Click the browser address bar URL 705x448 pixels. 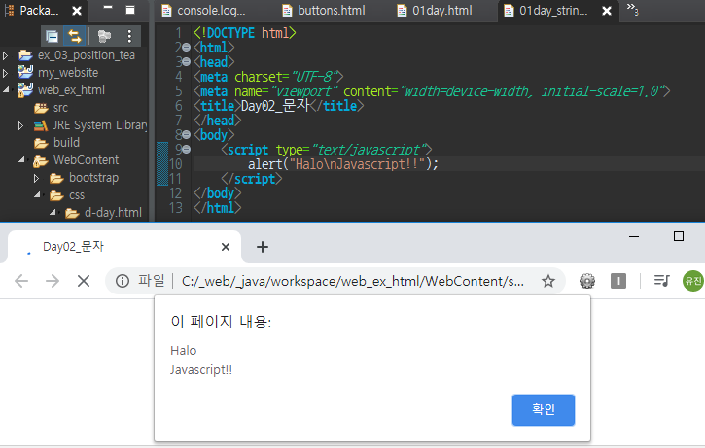352,281
